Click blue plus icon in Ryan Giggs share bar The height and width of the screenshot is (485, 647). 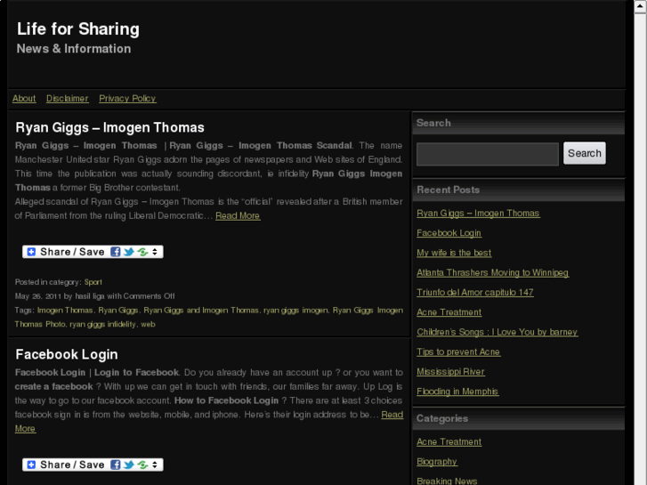point(31,252)
